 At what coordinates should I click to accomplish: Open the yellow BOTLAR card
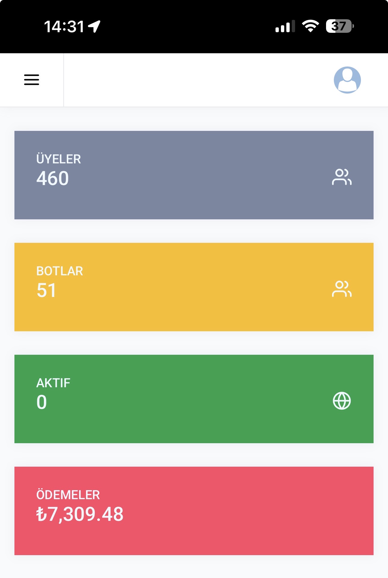point(194,287)
